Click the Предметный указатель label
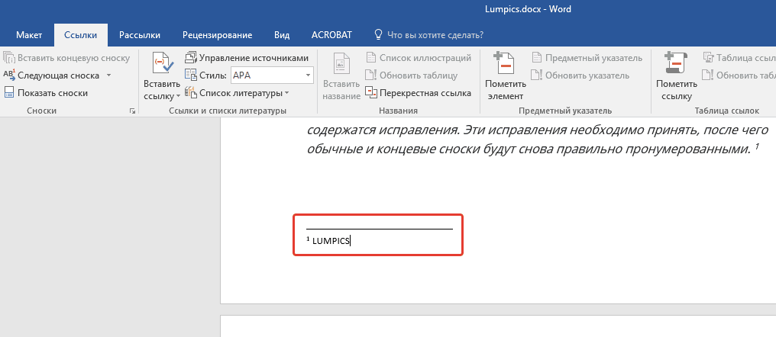 pyautogui.click(x=593, y=58)
